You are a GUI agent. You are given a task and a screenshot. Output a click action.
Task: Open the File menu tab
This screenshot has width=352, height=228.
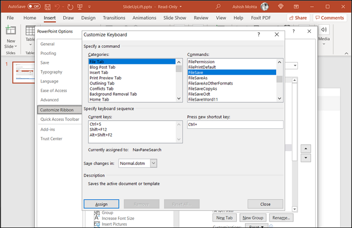10,18
